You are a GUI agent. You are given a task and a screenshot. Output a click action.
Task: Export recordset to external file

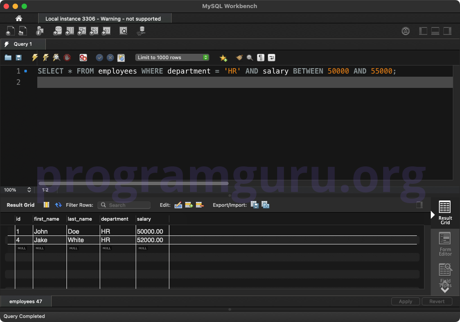254,205
